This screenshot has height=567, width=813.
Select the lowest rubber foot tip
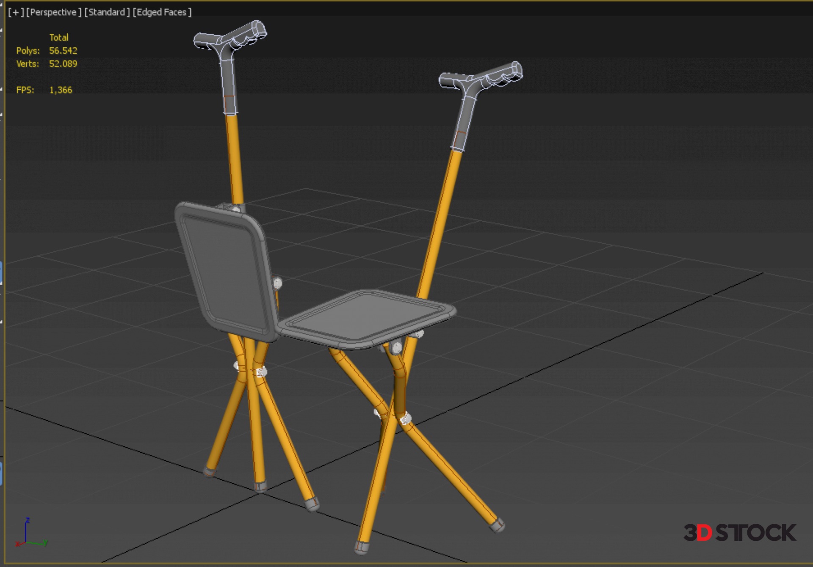click(361, 547)
